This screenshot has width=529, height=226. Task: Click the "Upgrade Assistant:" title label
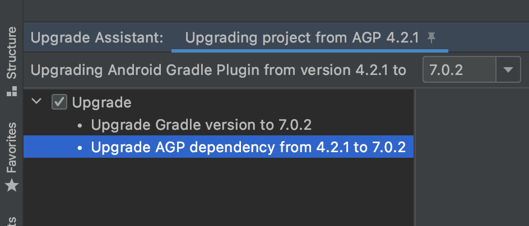click(97, 38)
